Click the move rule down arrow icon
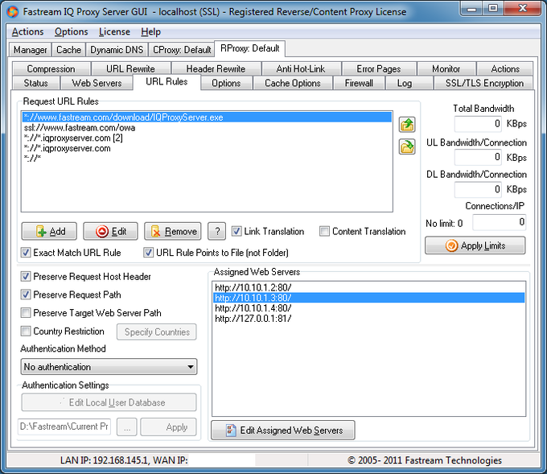The width and height of the screenshot is (547, 474). pyautogui.click(x=407, y=146)
